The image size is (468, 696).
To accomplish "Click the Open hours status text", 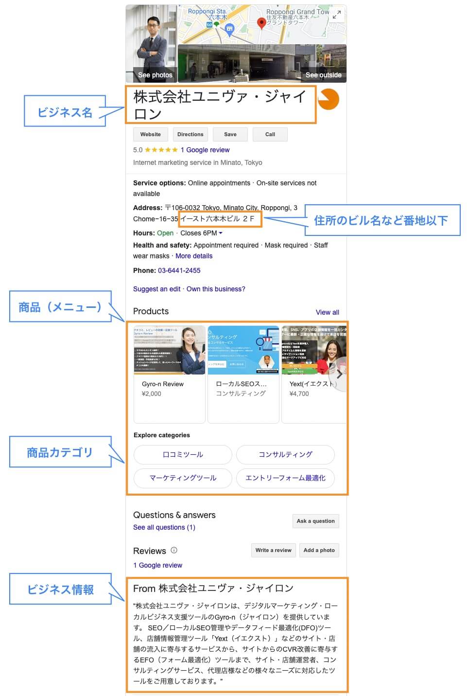I will (165, 233).
